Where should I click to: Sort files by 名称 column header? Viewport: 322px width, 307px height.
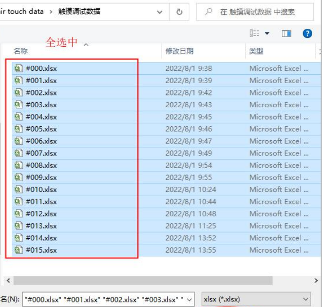click(21, 51)
